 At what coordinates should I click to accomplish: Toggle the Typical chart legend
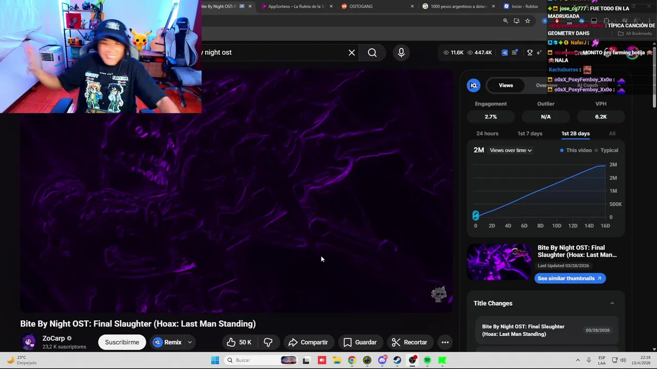click(606, 150)
